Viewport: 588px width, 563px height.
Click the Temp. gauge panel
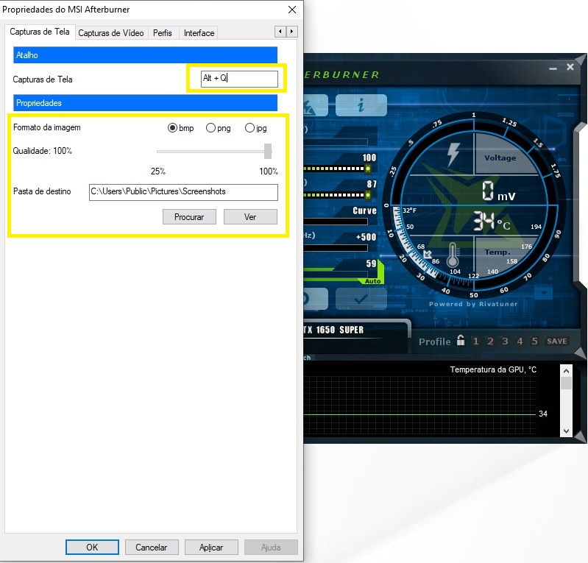pos(497,252)
